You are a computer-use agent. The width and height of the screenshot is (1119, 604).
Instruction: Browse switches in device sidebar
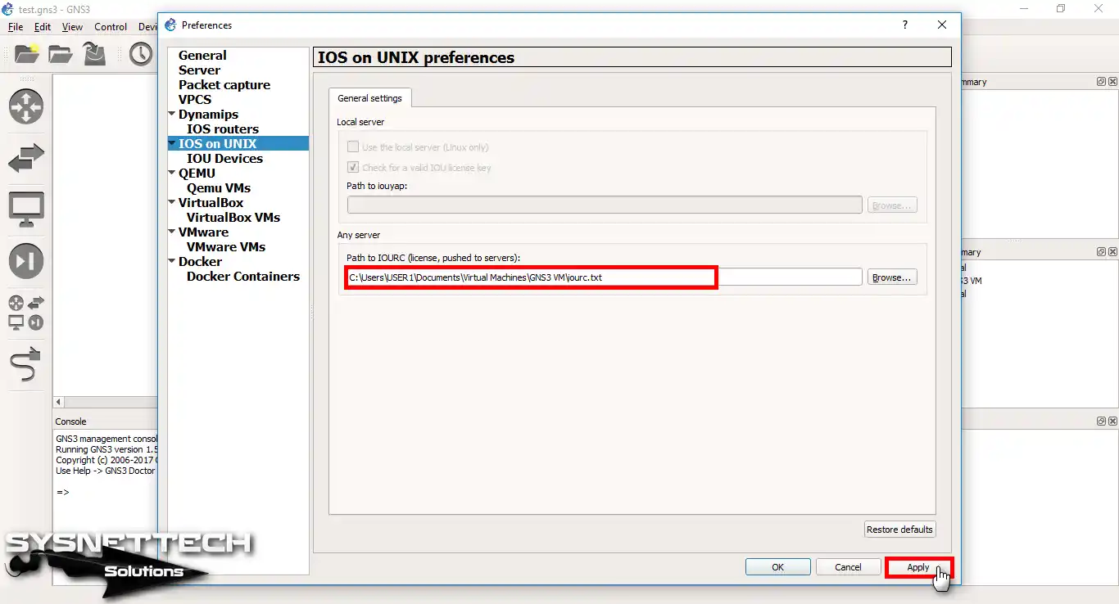coord(26,159)
